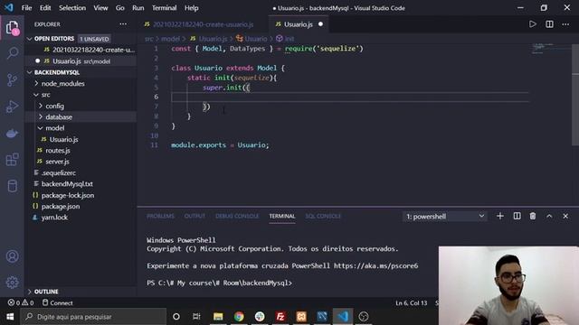Click the Run Code play icon
Screen dimensions: 579x325
[532, 24]
